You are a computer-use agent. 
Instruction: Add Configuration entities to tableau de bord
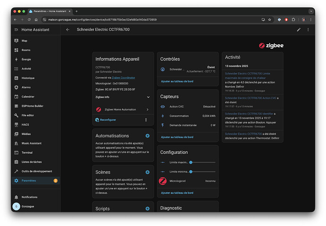tap(177, 193)
